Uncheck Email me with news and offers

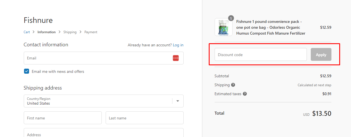coord(27,71)
